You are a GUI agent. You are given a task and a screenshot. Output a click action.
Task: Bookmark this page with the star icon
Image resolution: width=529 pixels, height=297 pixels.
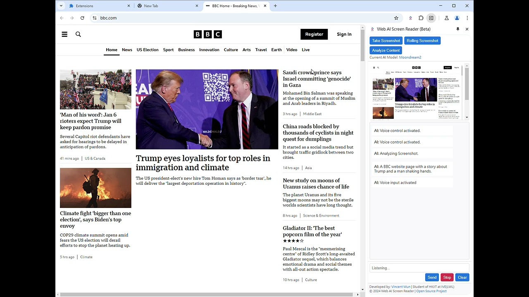click(396, 18)
